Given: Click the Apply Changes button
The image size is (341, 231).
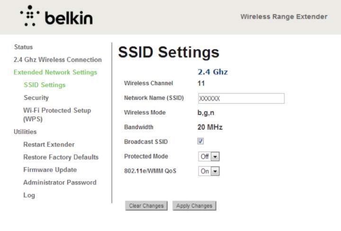Looking at the screenshot, I should [x=194, y=205].
